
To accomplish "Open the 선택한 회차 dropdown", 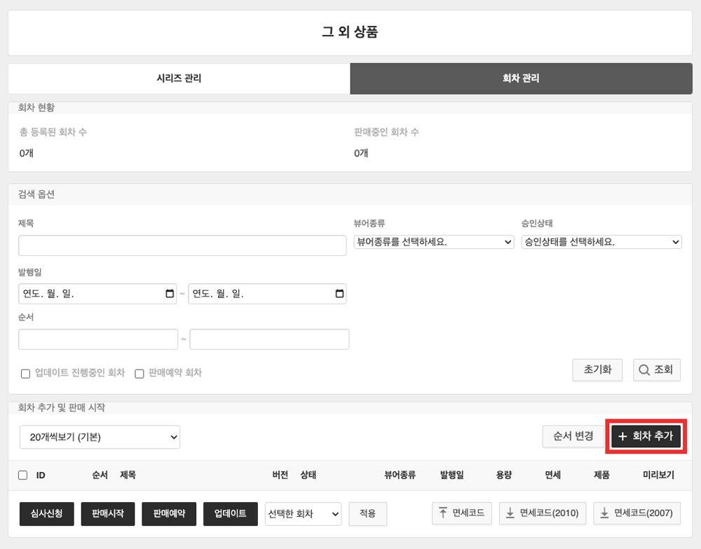I will click(x=303, y=514).
